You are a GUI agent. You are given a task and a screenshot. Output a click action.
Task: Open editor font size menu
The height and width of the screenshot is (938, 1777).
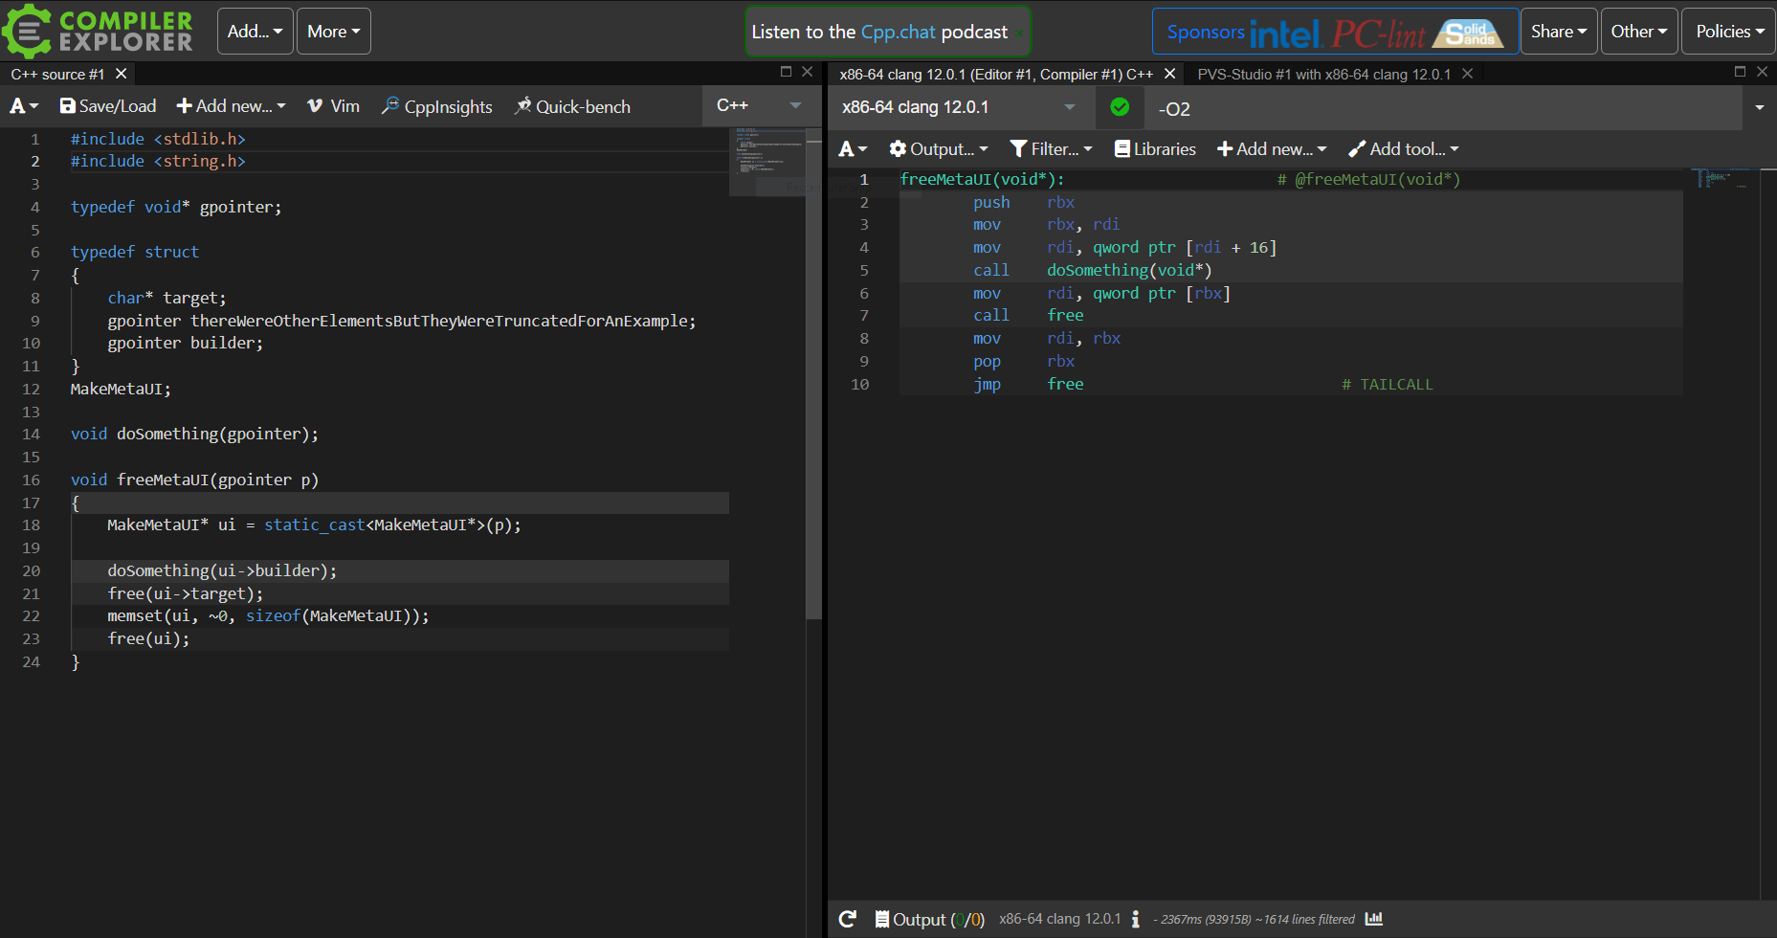pos(24,106)
